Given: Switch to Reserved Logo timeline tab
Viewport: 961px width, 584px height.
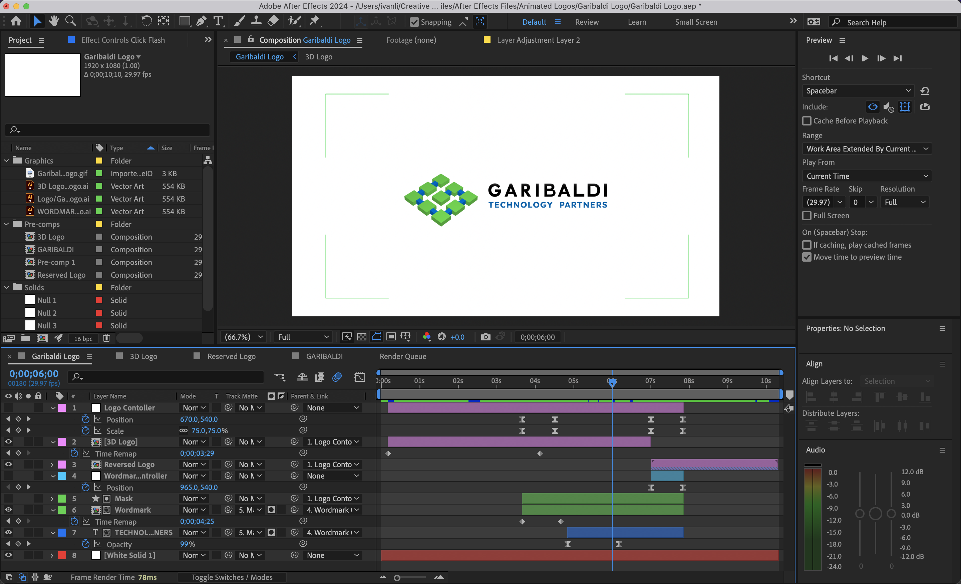Looking at the screenshot, I should 231,356.
